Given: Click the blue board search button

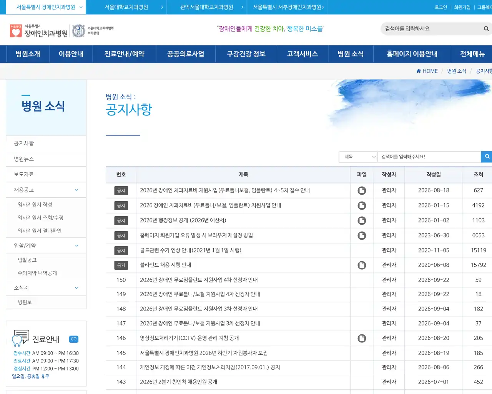Looking at the screenshot, I should [x=487, y=157].
